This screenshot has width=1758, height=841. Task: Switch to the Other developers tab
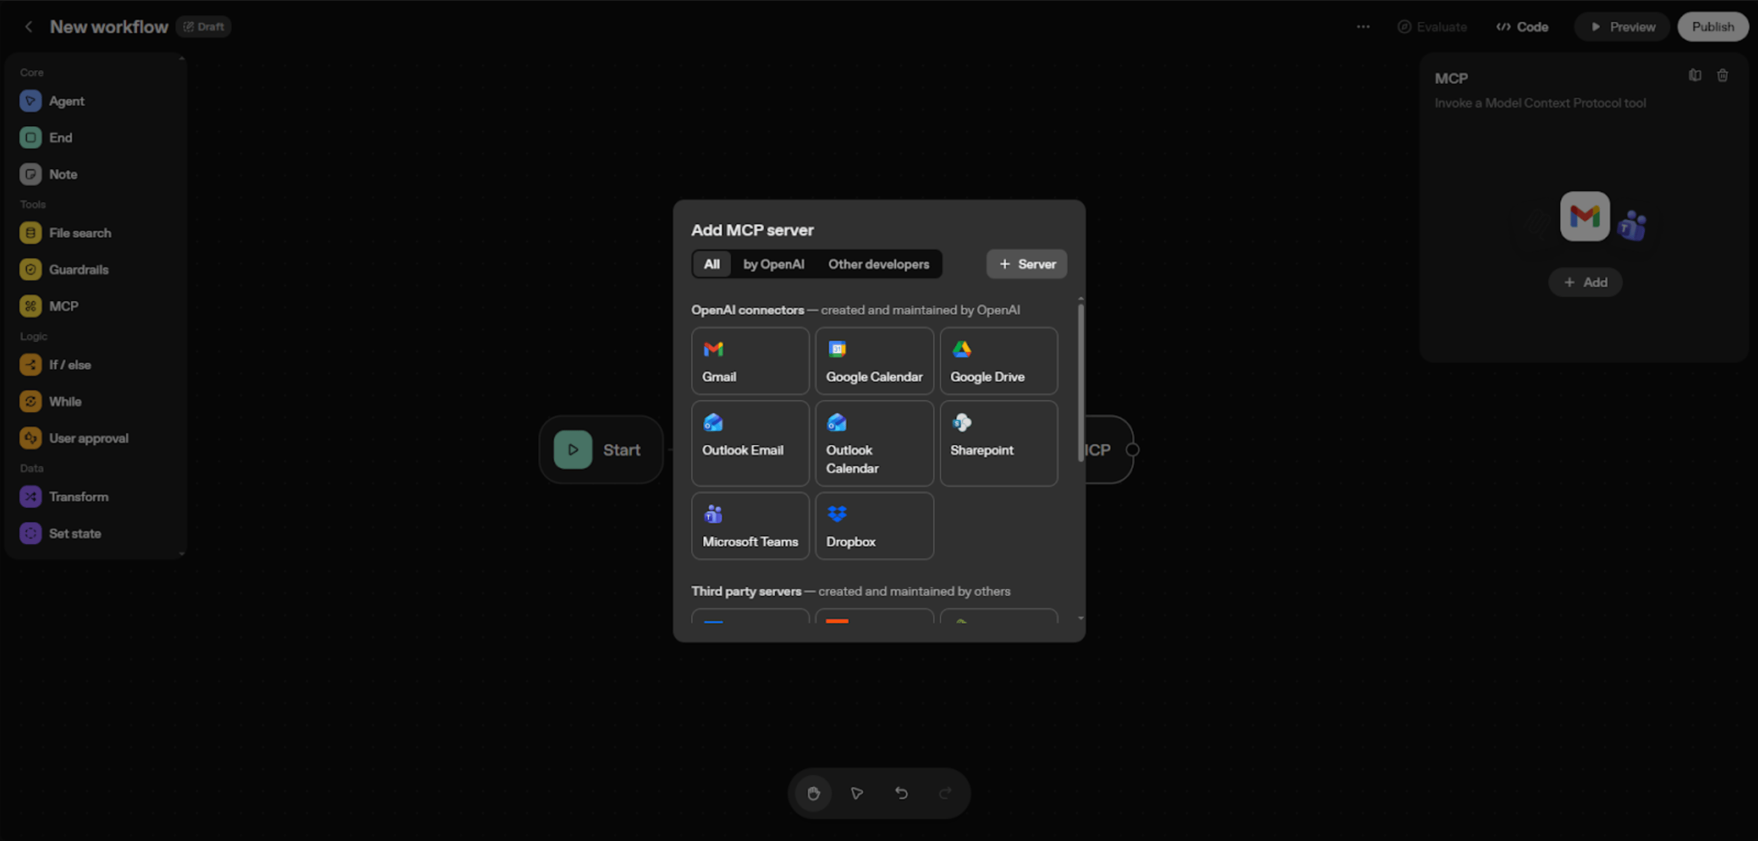point(878,264)
